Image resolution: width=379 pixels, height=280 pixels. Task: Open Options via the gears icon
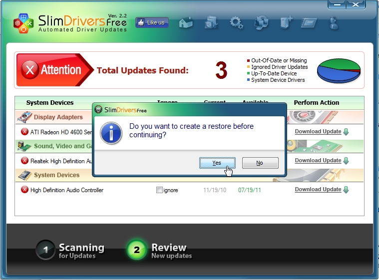(236, 23)
